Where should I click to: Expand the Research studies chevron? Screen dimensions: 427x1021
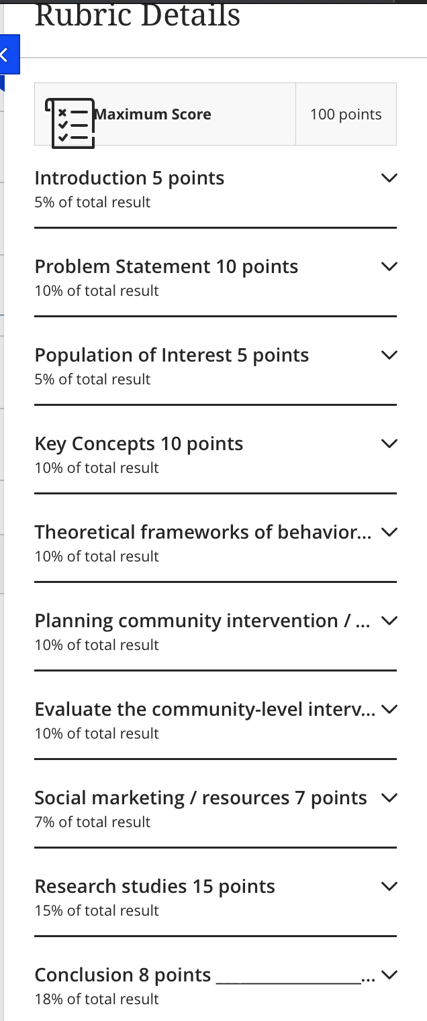coord(389,886)
